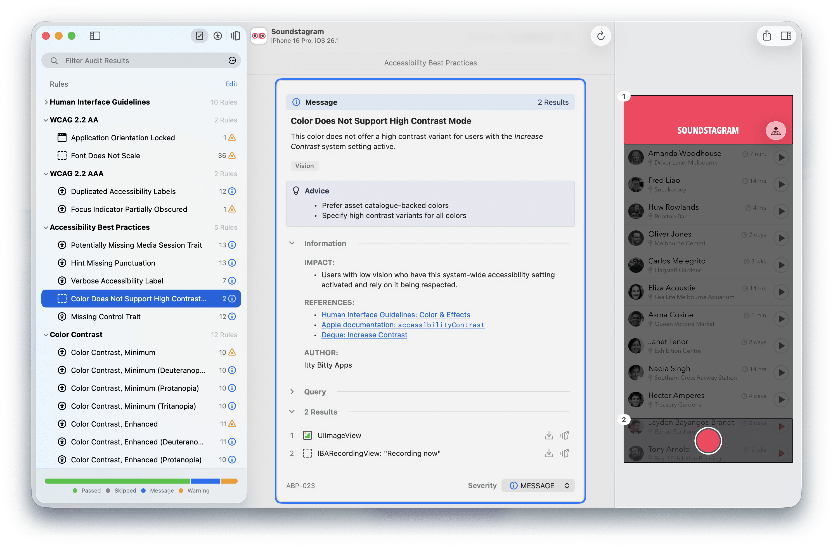Select the audit checklist mode icon
This screenshot has width=833, height=549.
coord(200,36)
